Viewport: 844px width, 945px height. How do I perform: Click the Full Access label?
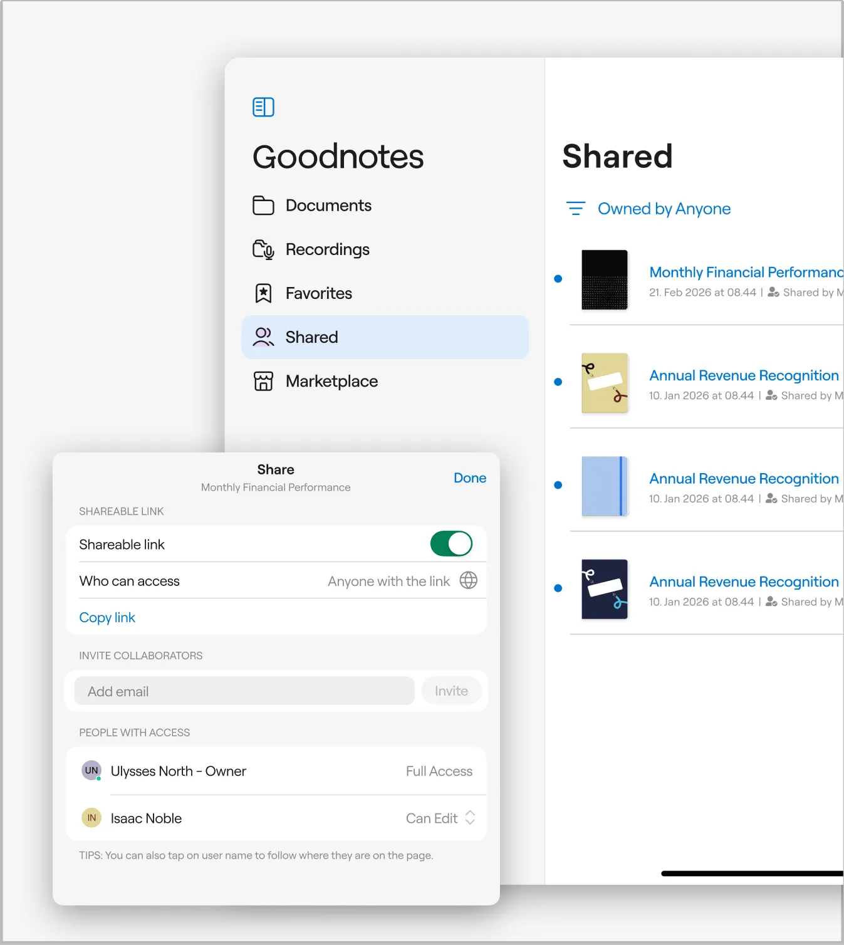click(x=439, y=771)
